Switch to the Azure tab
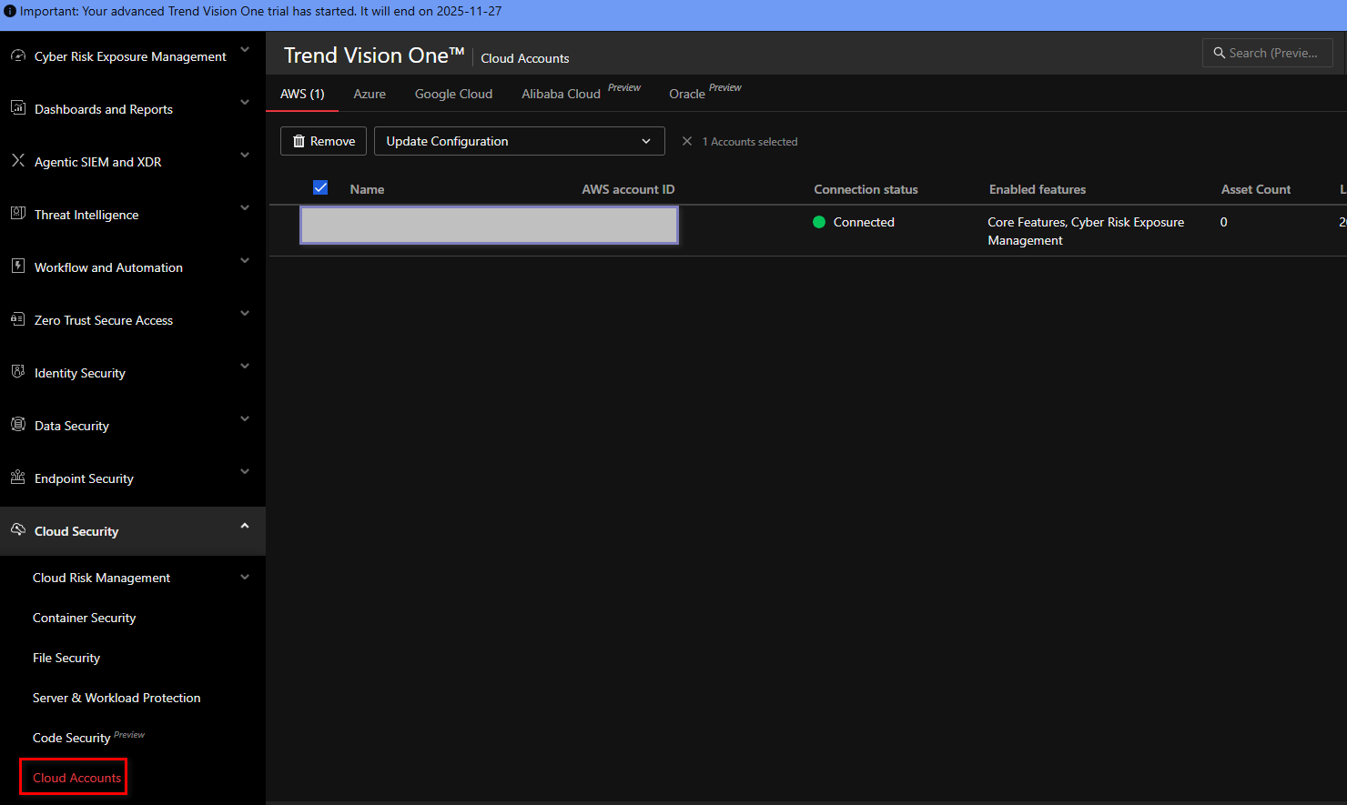Viewport: 1347px width, 805px height. (370, 94)
